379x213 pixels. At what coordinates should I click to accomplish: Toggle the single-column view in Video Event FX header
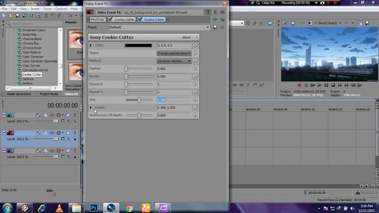[208, 12]
